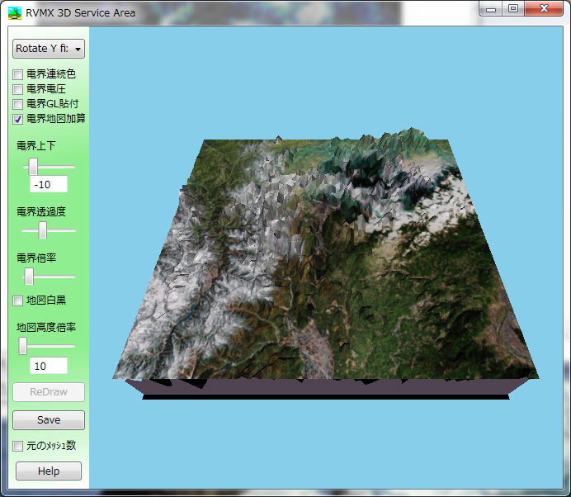The width and height of the screenshot is (571, 497).
Task: Click the RVMX app icon in title bar
Action: [x=14, y=12]
